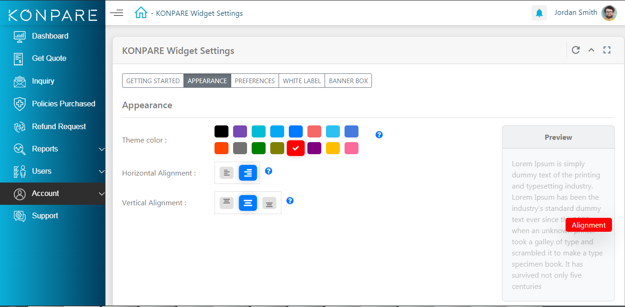Click the Preview panel header
Screen dimensions: 625x307
tap(558, 137)
